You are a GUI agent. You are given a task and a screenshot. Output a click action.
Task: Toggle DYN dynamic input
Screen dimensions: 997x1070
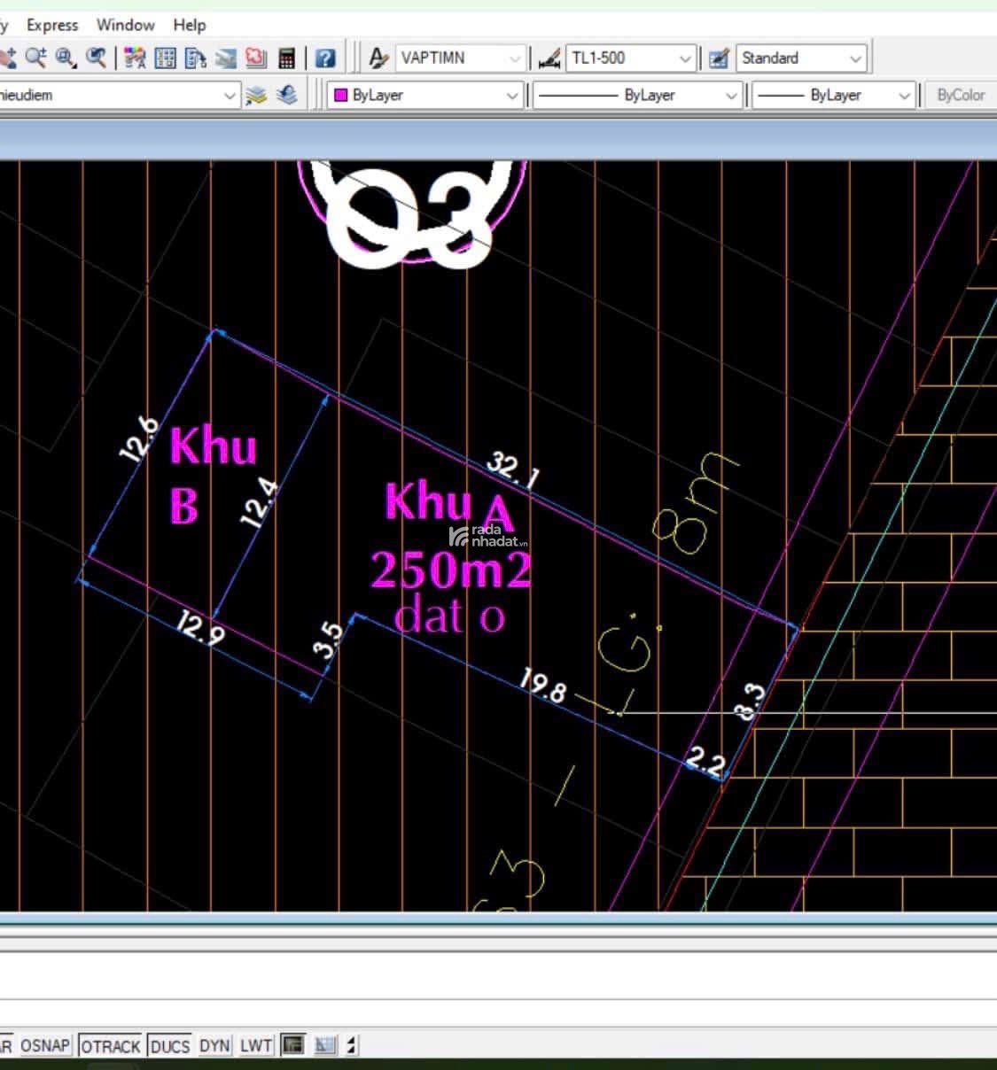(x=214, y=1045)
